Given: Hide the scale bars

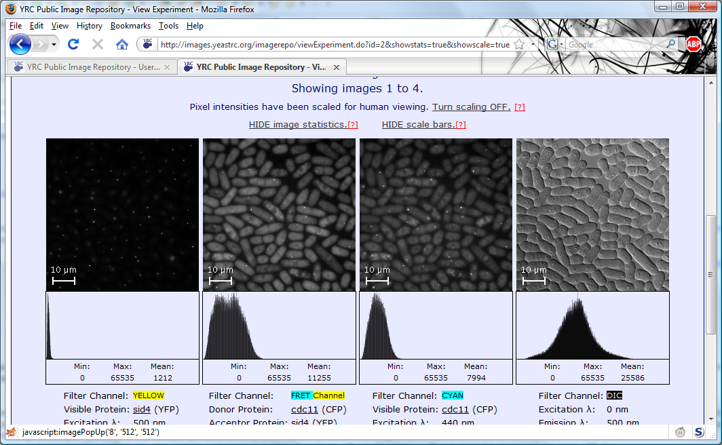Looking at the screenshot, I should click(418, 125).
